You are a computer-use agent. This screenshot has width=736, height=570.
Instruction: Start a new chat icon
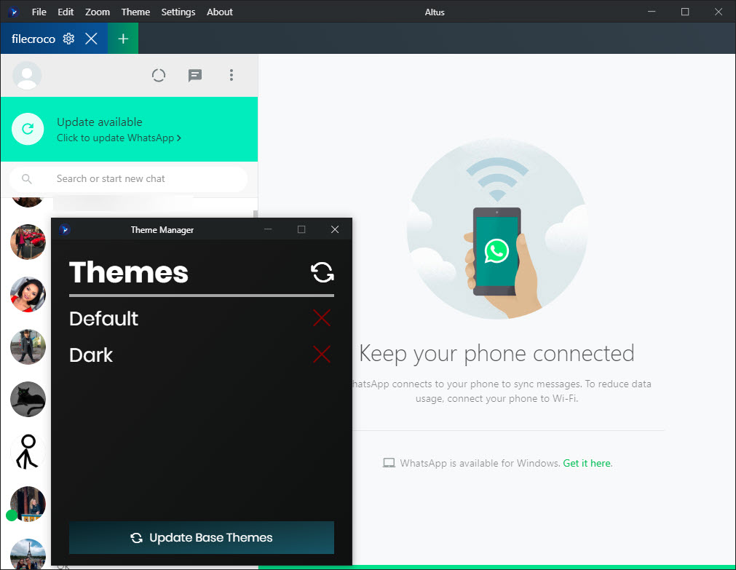(x=195, y=75)
